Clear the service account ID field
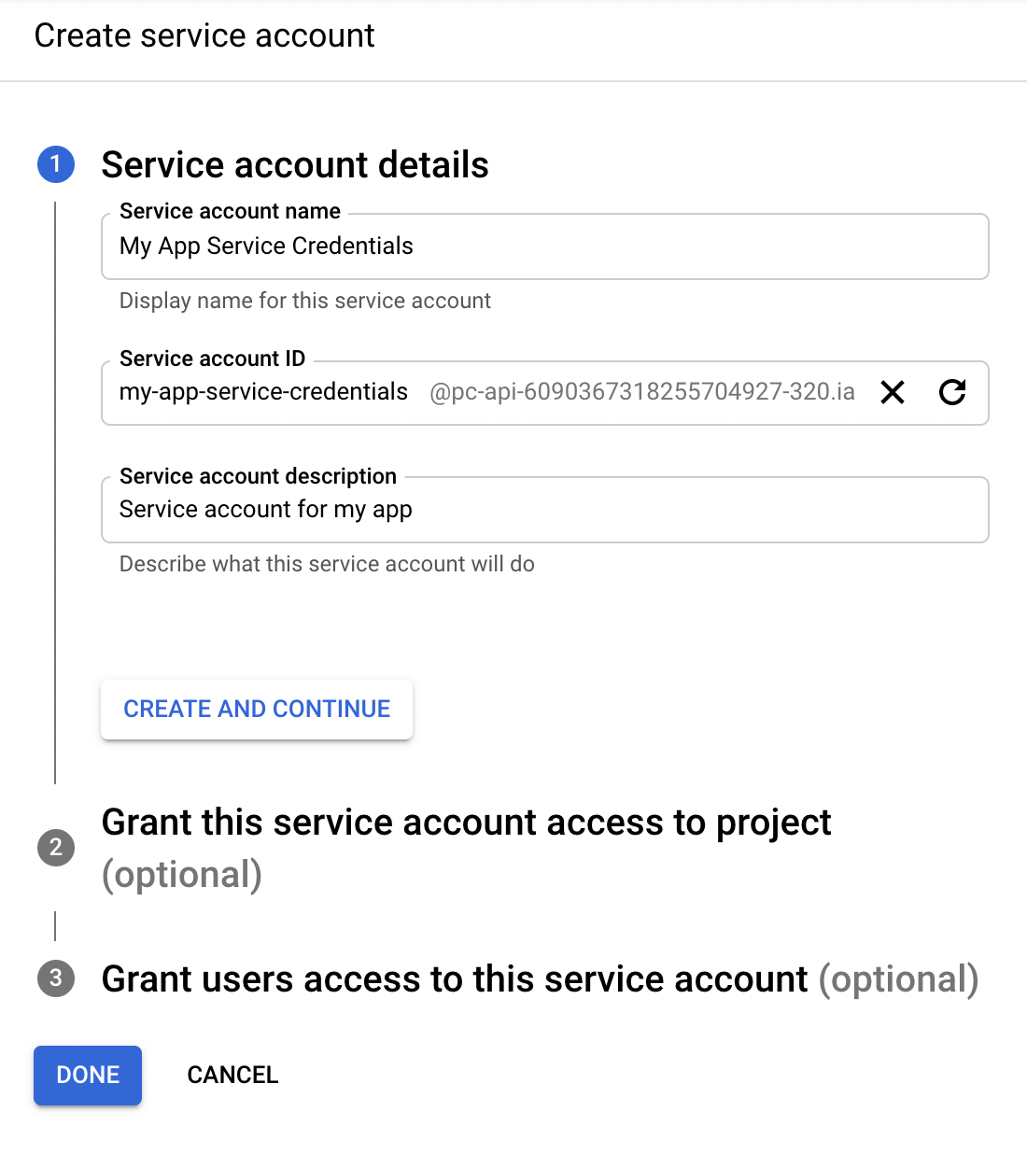This screenshot has height=1154, width=1027. (x=893, y=392)
